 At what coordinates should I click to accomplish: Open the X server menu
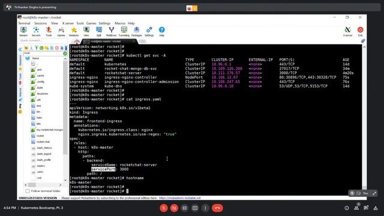pyautogui.click(x=68, y=23)
